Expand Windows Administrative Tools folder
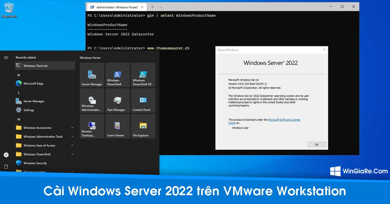This screenshot has width=390, height=204. 45,136
